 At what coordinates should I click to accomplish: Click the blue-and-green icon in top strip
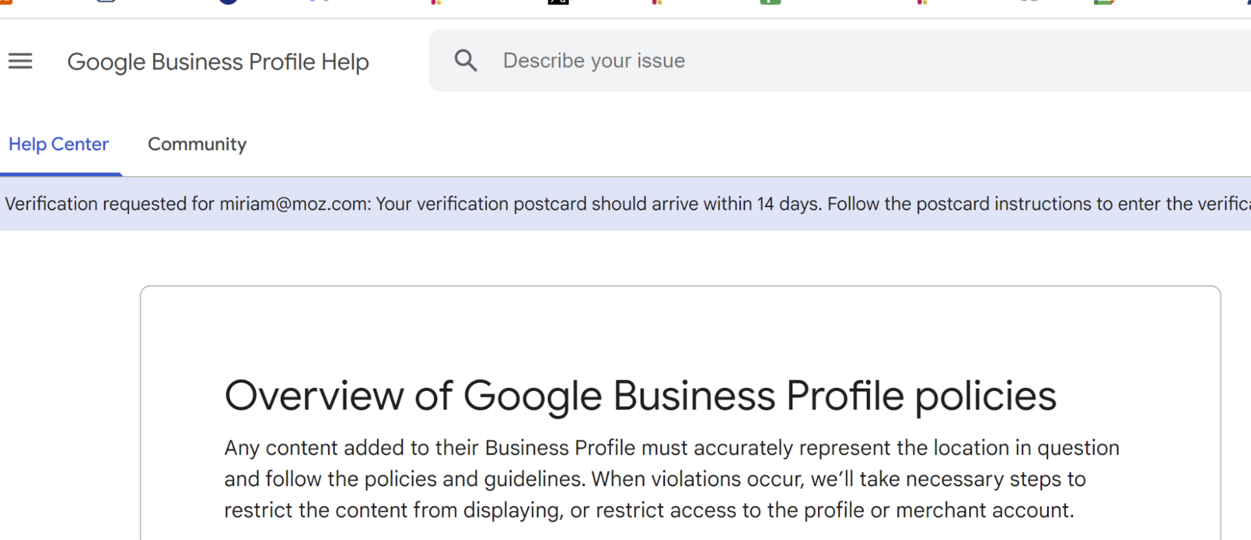pyautogui.click(x=319, y=2)
